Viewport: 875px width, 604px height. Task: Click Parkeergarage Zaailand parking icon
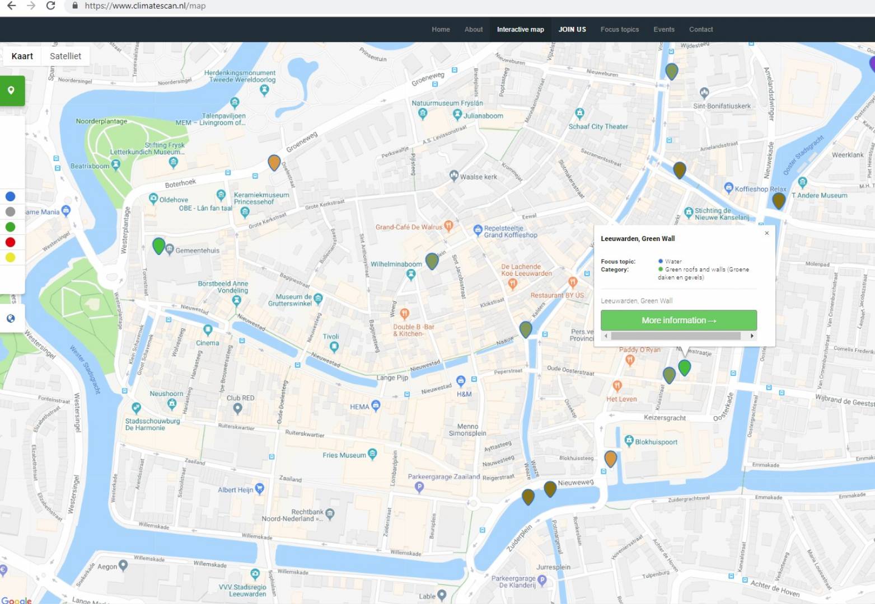(x=419, y=487)
